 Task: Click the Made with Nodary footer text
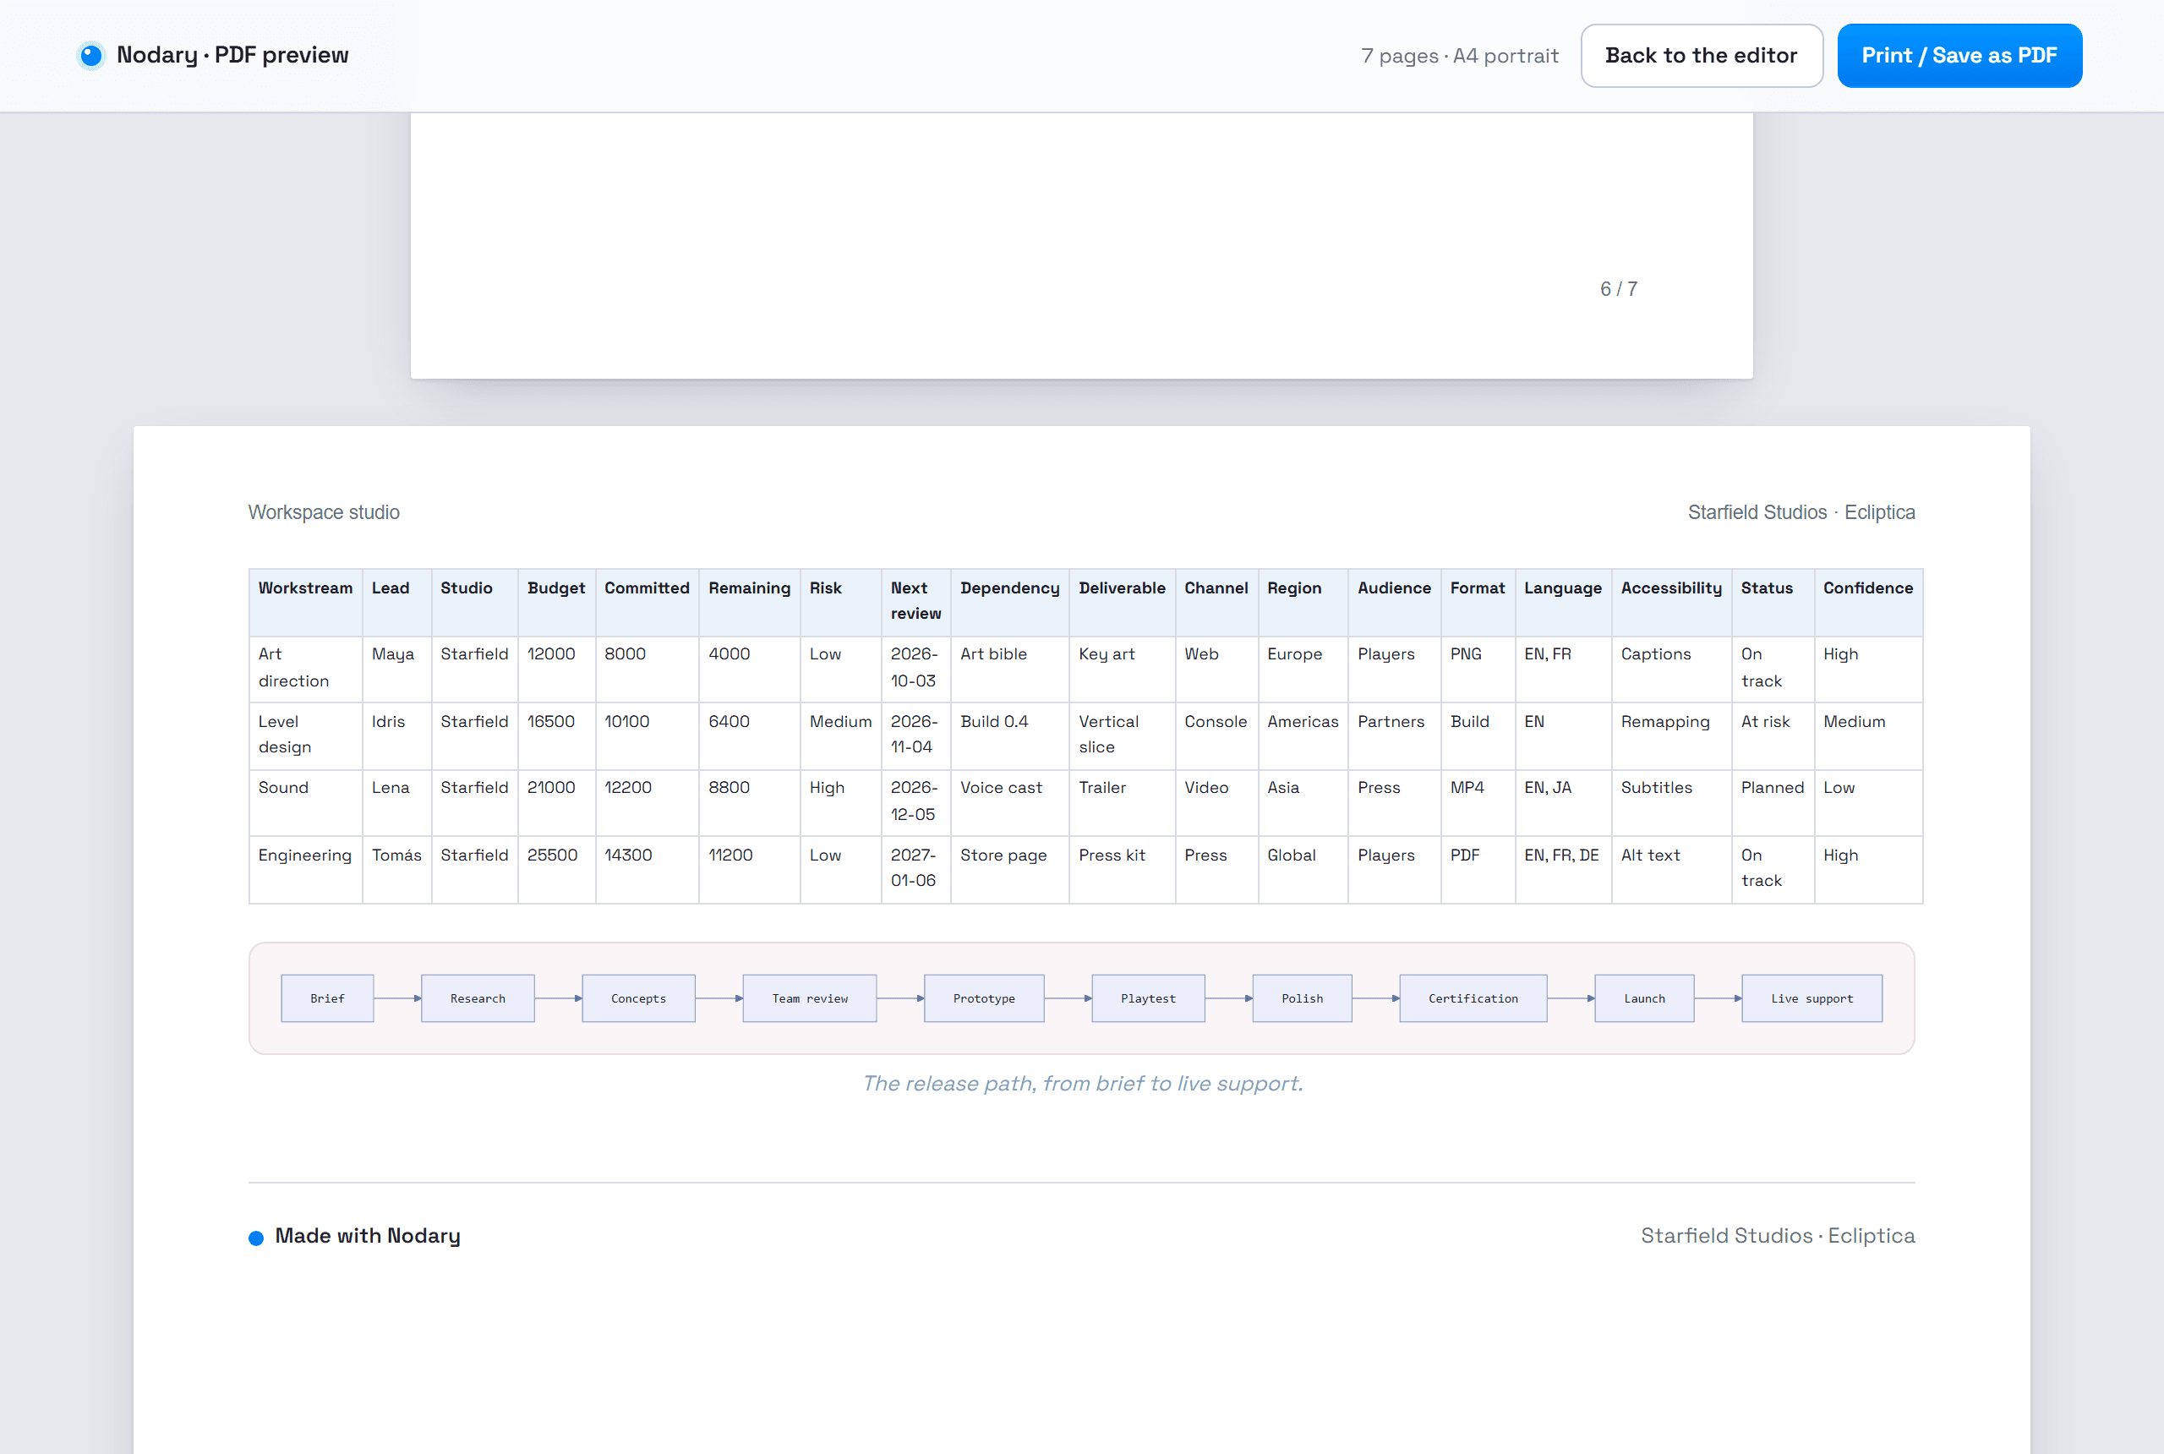[367, 1236]
